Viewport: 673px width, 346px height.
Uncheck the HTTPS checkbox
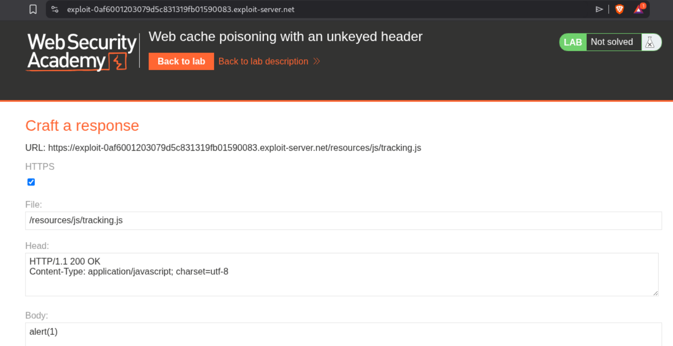click(x=31, y=182)
